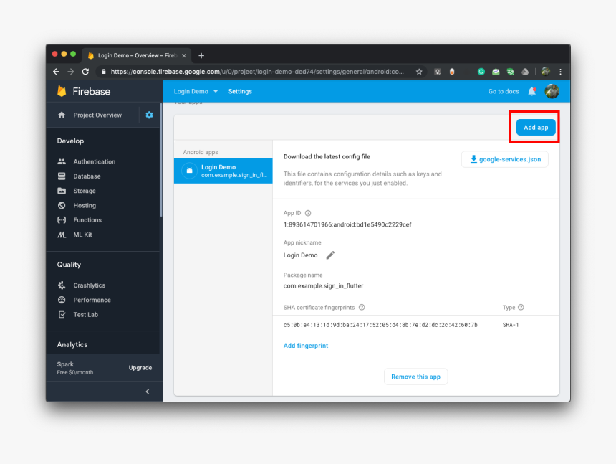Open notifications bell icon

pos(532,91)
